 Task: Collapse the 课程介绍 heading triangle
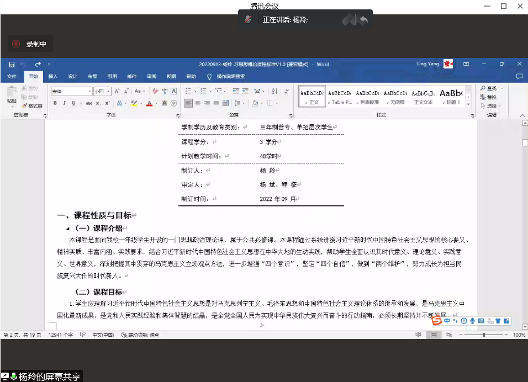pyautogui.click(x=68, y=229)
